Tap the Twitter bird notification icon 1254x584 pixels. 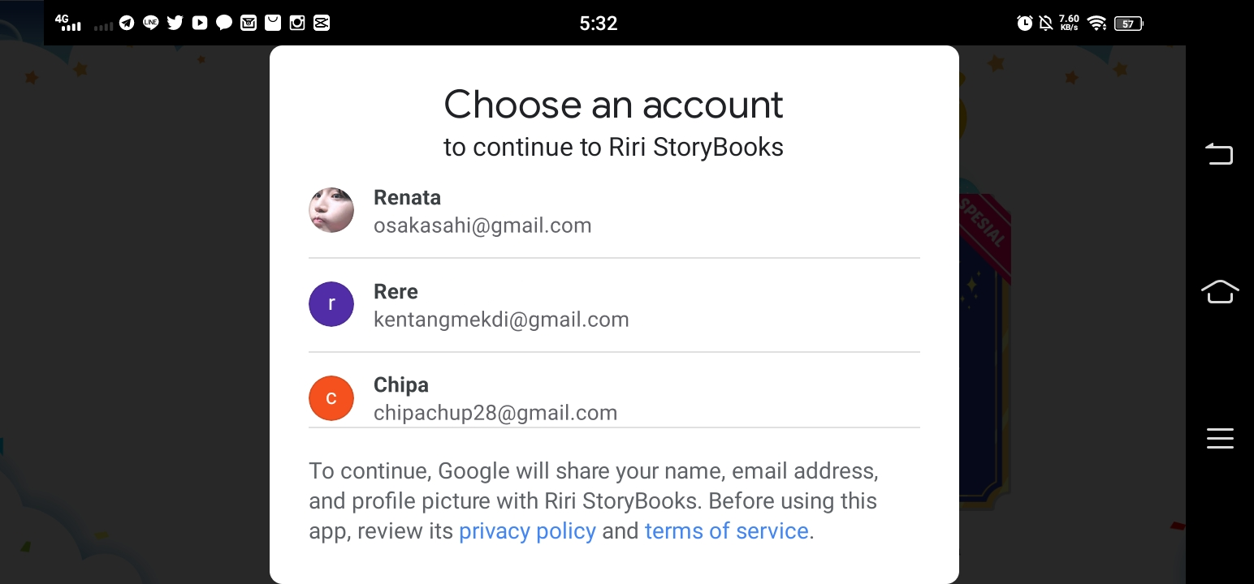175,23
